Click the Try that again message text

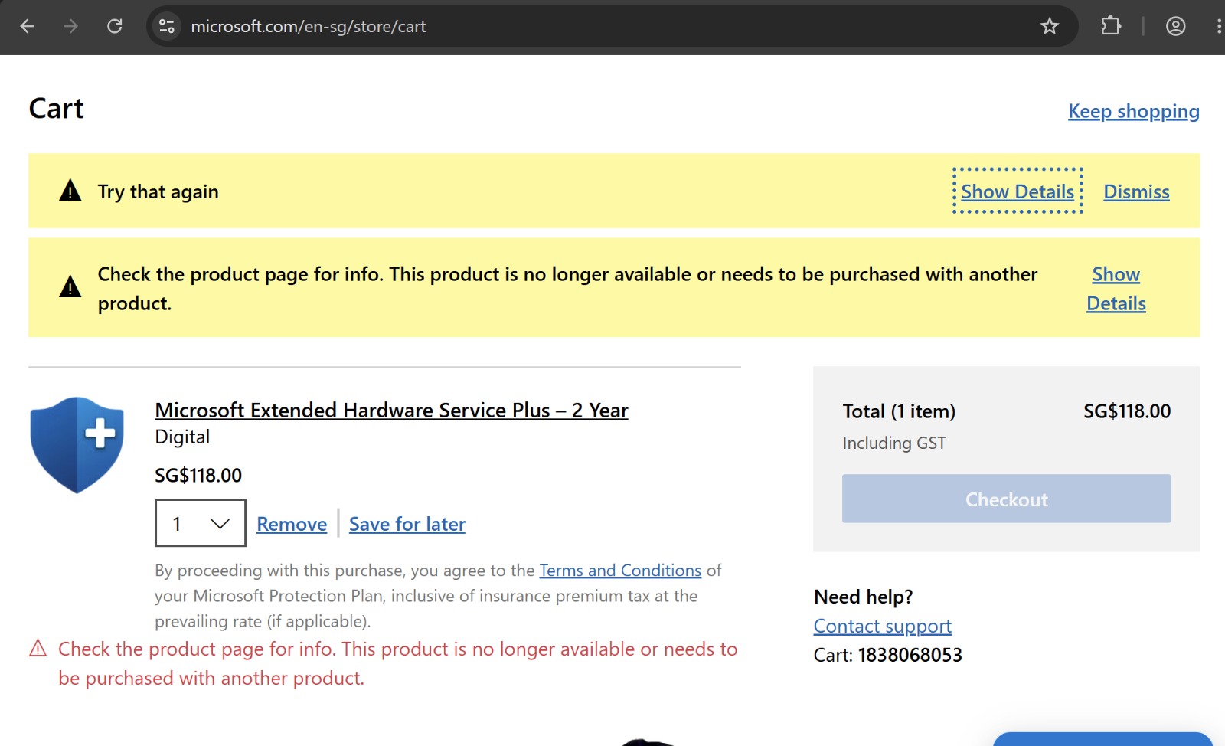click(158, 191)
